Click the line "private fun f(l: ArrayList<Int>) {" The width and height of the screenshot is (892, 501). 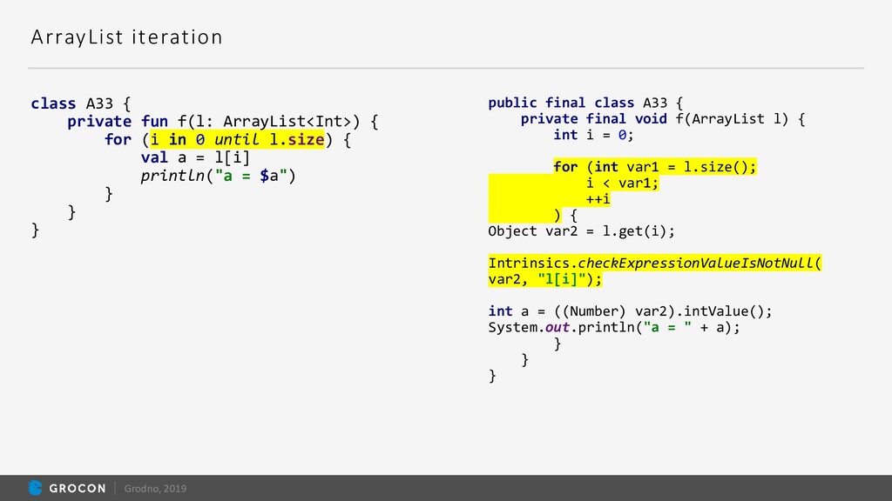(x=222, y=122)
